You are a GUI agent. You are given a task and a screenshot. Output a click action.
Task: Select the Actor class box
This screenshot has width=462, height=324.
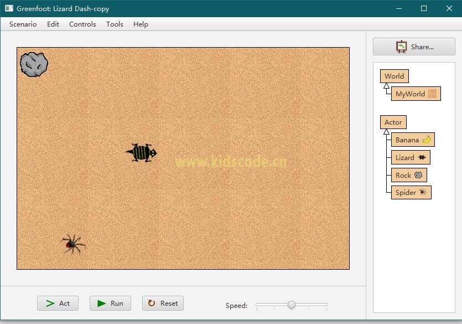click(x=393, y=122)
